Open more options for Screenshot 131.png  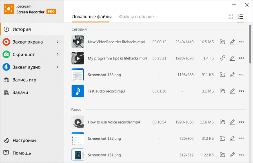242,154
